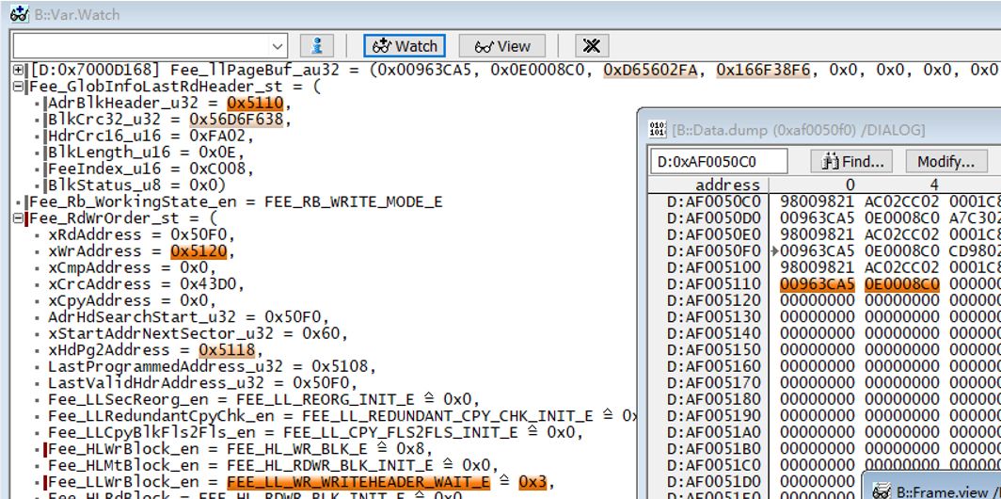Select the Fee_Rb_WorkingState_en row
The height and width of the screenshot is (499, 1001).
coord(236,201)
